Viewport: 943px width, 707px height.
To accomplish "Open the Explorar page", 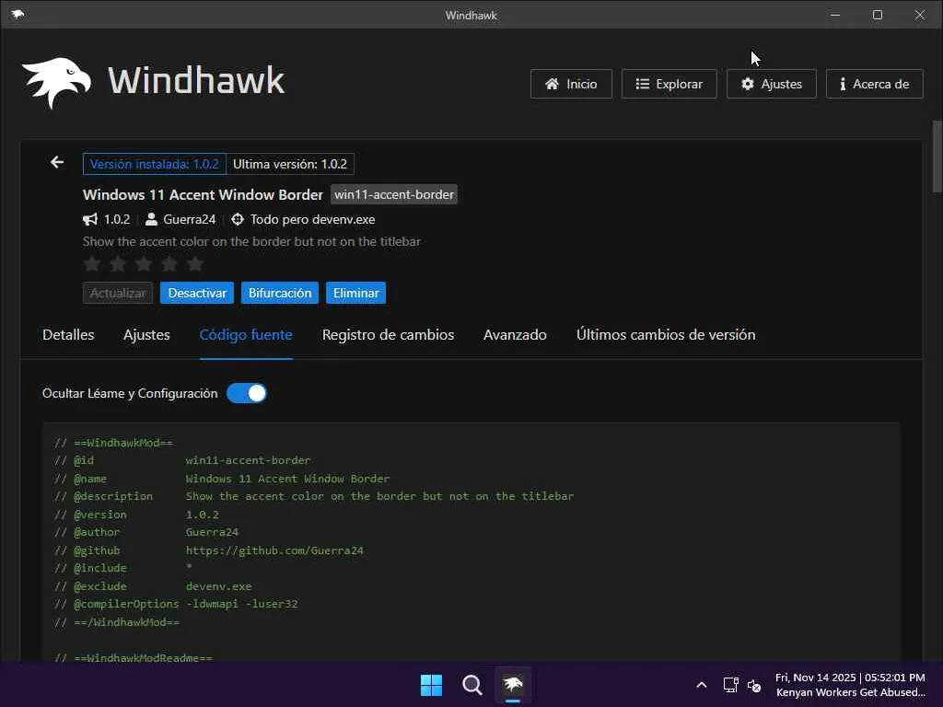I will [669, 84].
